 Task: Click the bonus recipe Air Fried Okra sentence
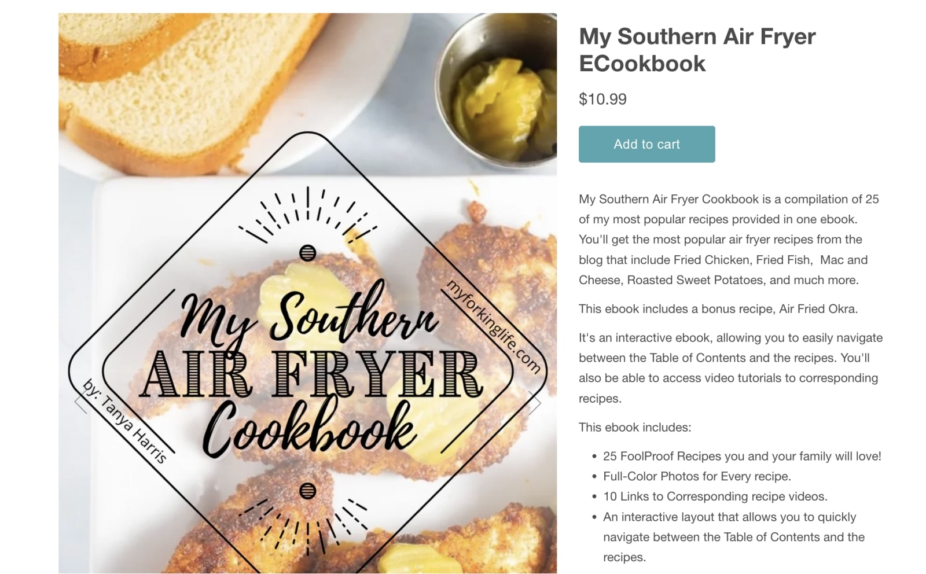click(x=718, y=309)
